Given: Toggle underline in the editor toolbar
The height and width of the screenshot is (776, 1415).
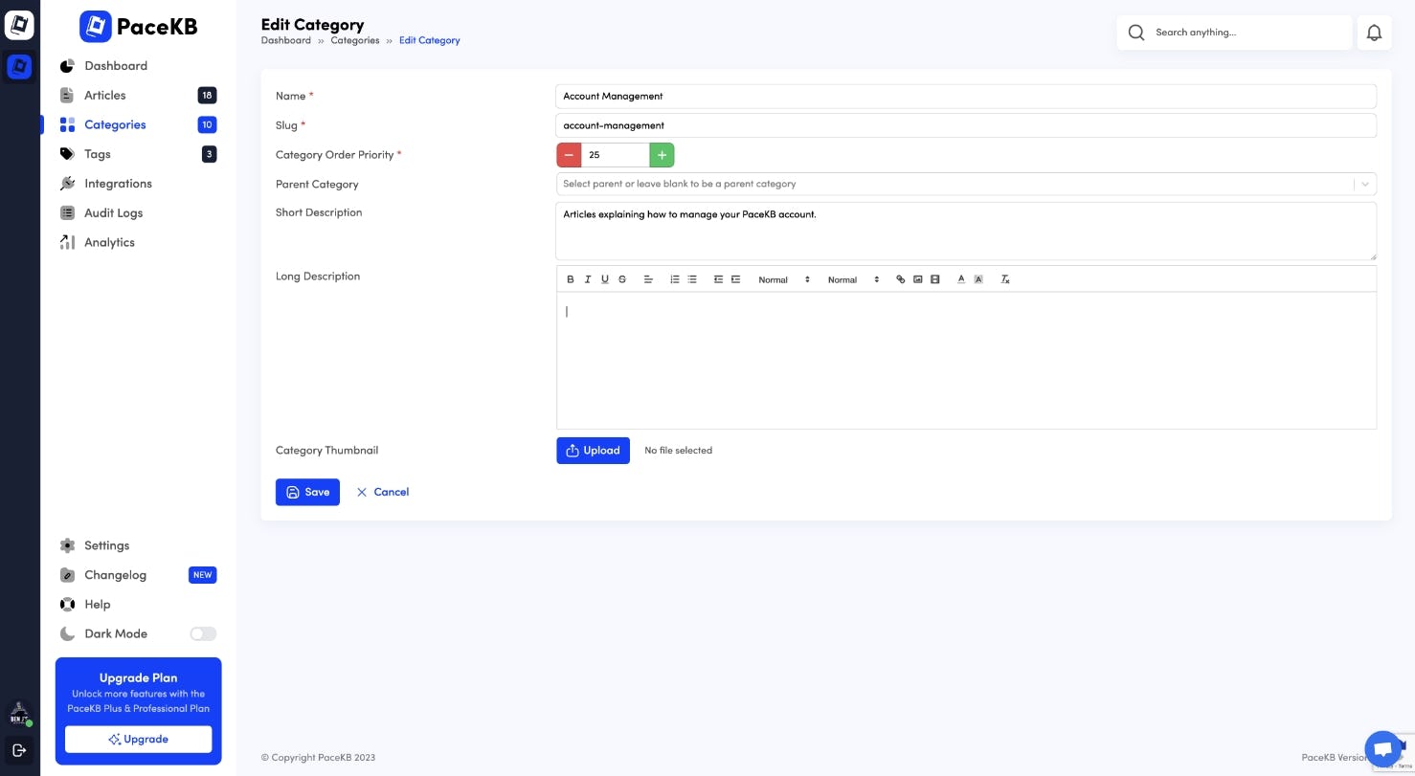Looking at the screenshot, I should click(605, 278).
